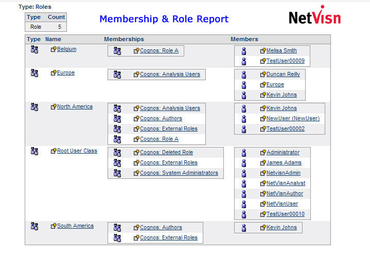Open Cognos: Deleted Role membership link

tap(167, 152)
